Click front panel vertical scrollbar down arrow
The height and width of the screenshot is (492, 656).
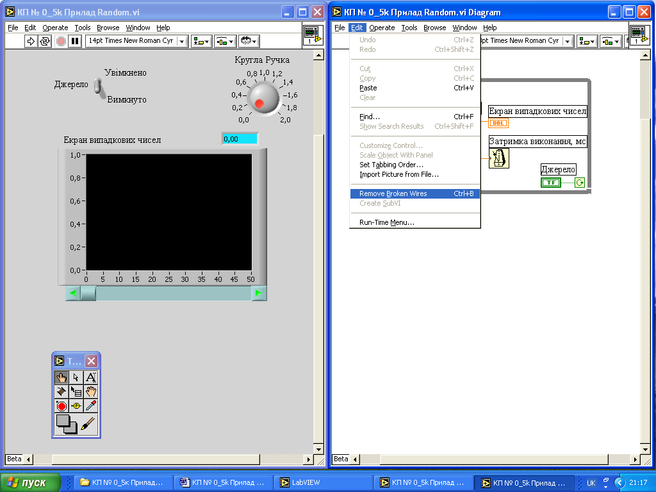tap(319, 450)
